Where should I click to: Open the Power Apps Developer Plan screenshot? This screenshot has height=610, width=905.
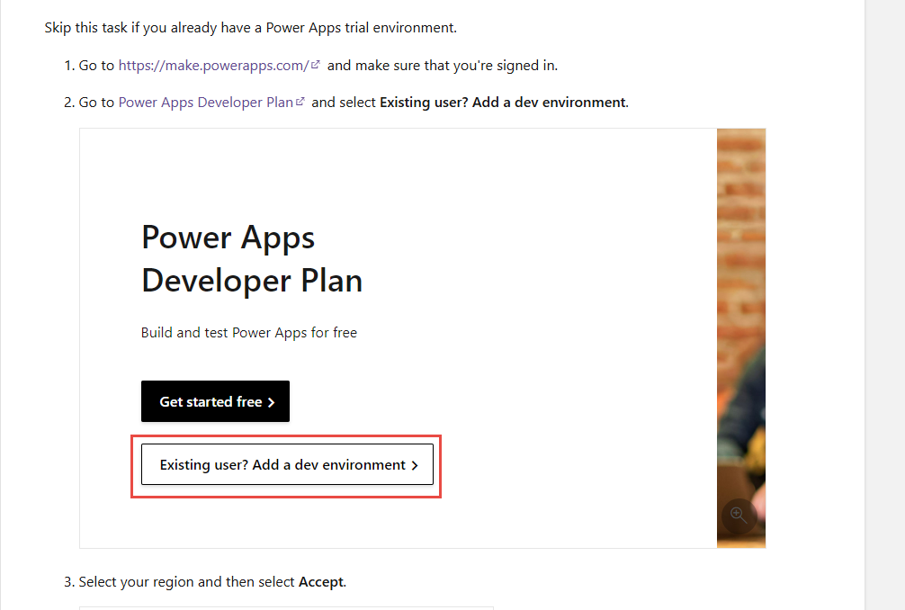pos(423,338)
